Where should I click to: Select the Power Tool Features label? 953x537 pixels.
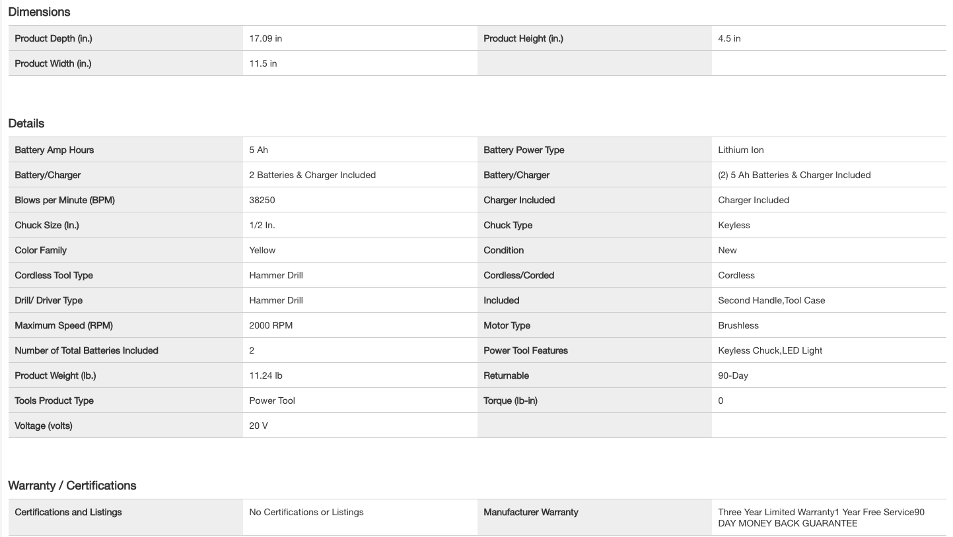pos(526,350)
